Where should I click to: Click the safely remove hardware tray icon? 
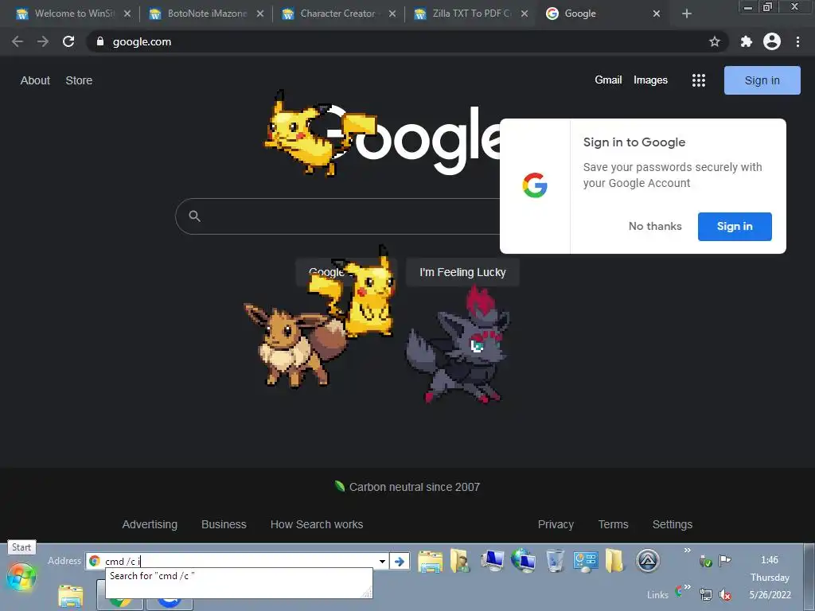705,561
